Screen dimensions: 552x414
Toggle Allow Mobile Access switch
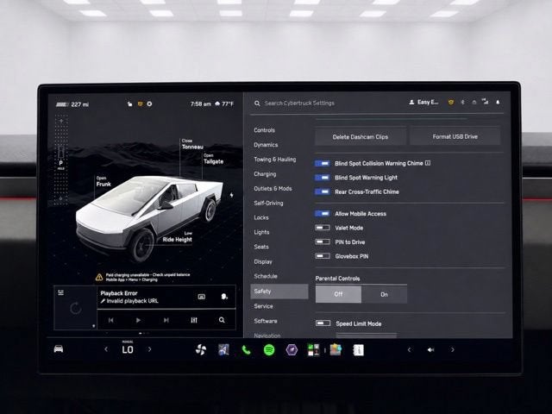(x=322, y=213)
